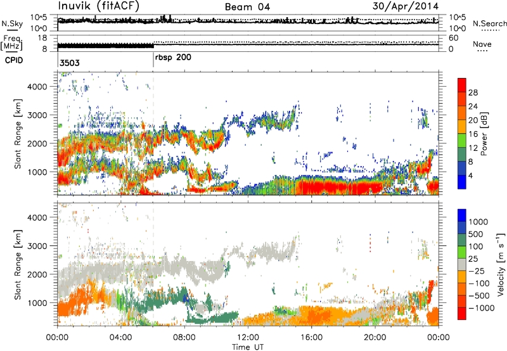The height and width of the screenshot is (351, 507).
Task: Click the '60' tick right of frequency panel
Action: click(x=453, y=38)
